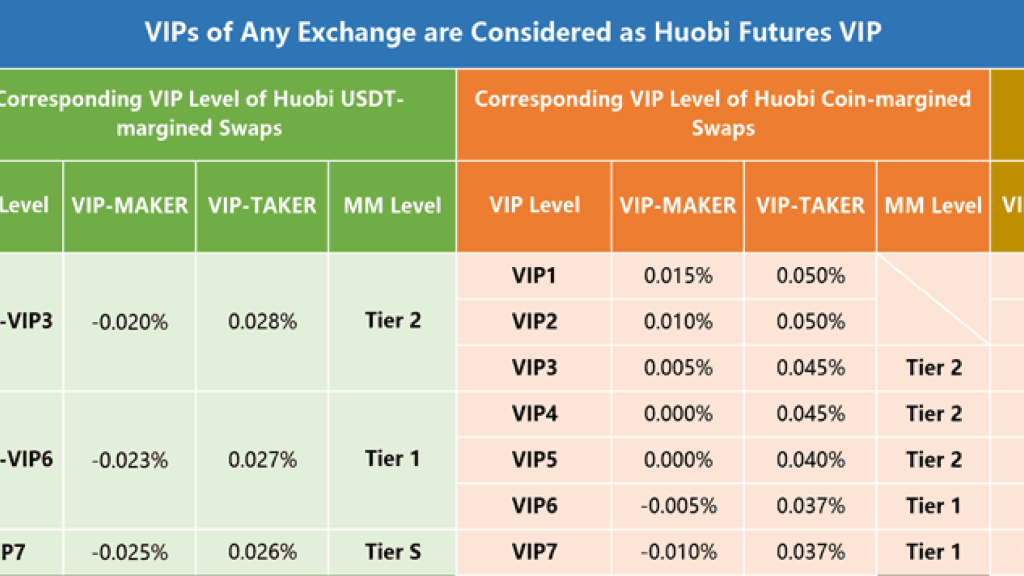Select the orange Coin-margined Swaps header

(723, 114)
